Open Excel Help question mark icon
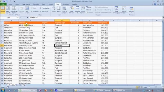Viewport: 164px width, 92px height. click(x=155, y=4)
